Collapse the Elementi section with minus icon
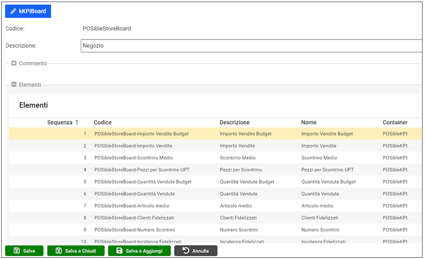Viewport: 425px width, 259px height. pyautogui.click(x=14, y=85)
